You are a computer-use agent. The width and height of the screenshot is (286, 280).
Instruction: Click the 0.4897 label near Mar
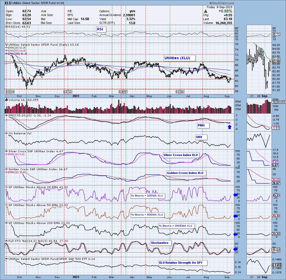[x=123, y=92]
